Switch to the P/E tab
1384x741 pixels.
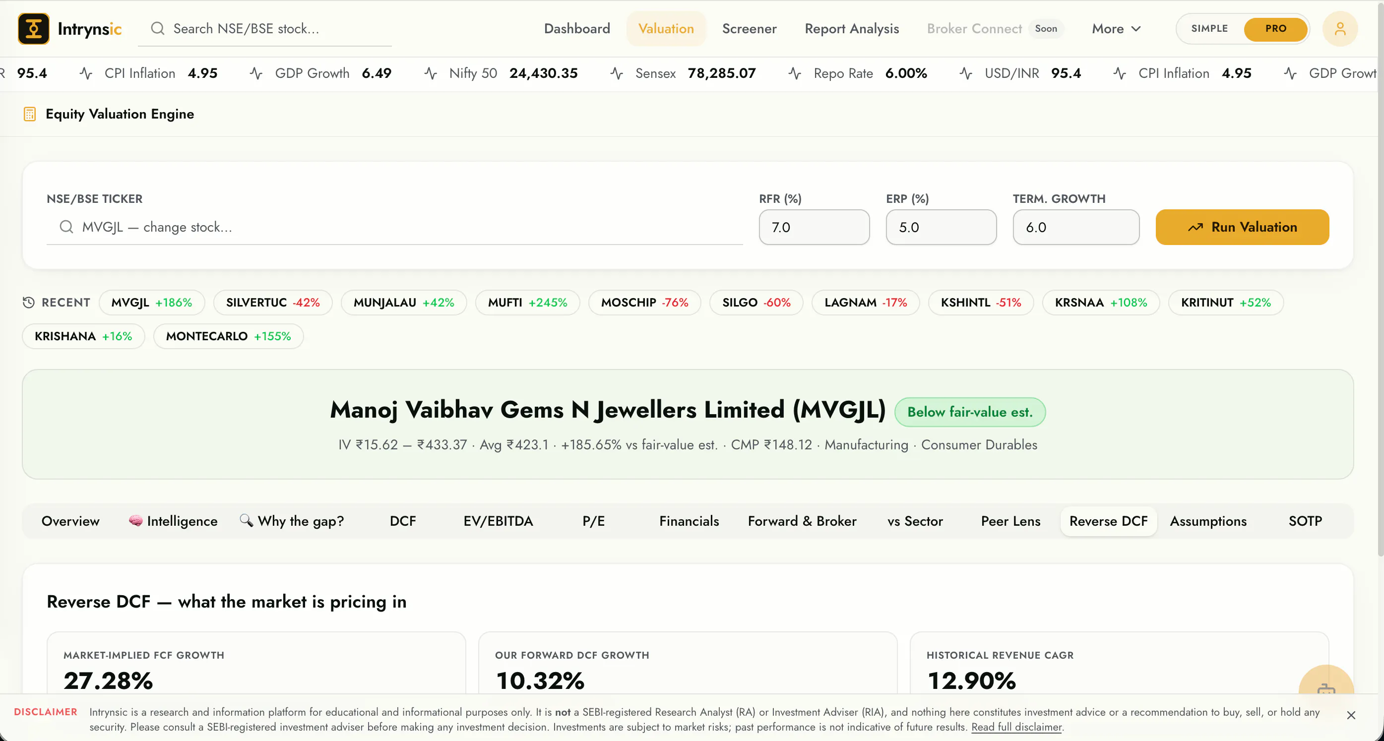[x=594, y=521]
